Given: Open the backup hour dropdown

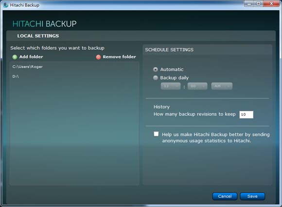Looking at the screenshot, I should pyautogui.click(x=171, y=86).
